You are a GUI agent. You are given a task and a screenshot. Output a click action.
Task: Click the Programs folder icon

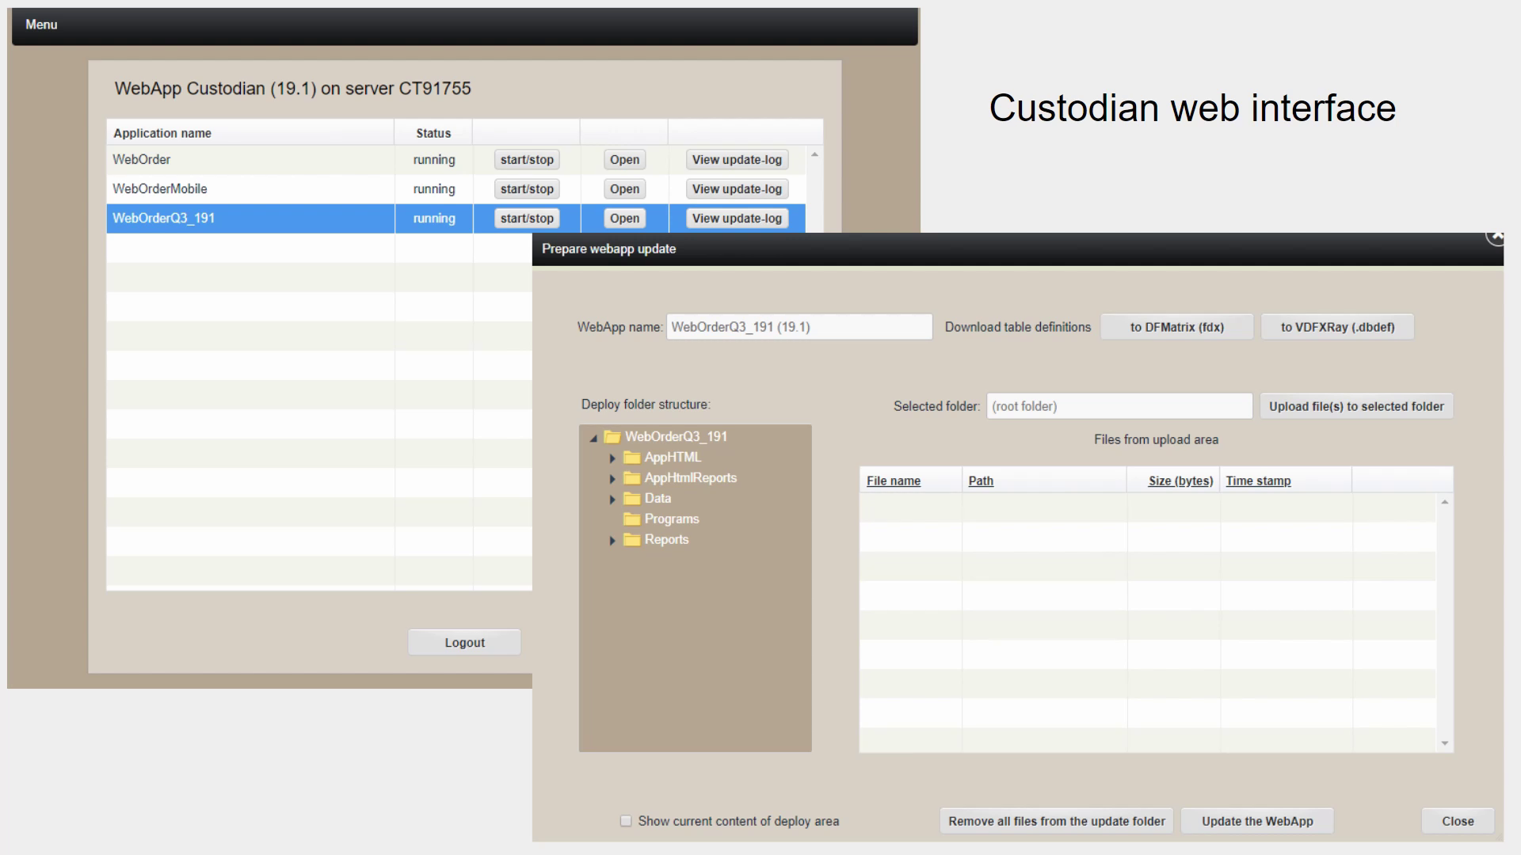click(x=631, y=519)
